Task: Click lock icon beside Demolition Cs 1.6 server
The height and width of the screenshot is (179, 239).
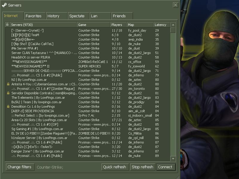Action: pyautogui.click(x=8, y=107)
